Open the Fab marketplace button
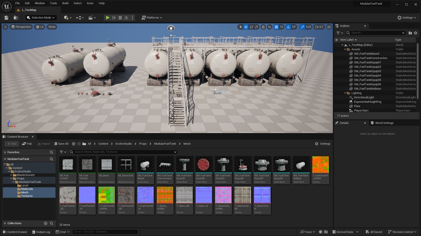The width and height of the screenshot is (421, 236). [27, 144]
